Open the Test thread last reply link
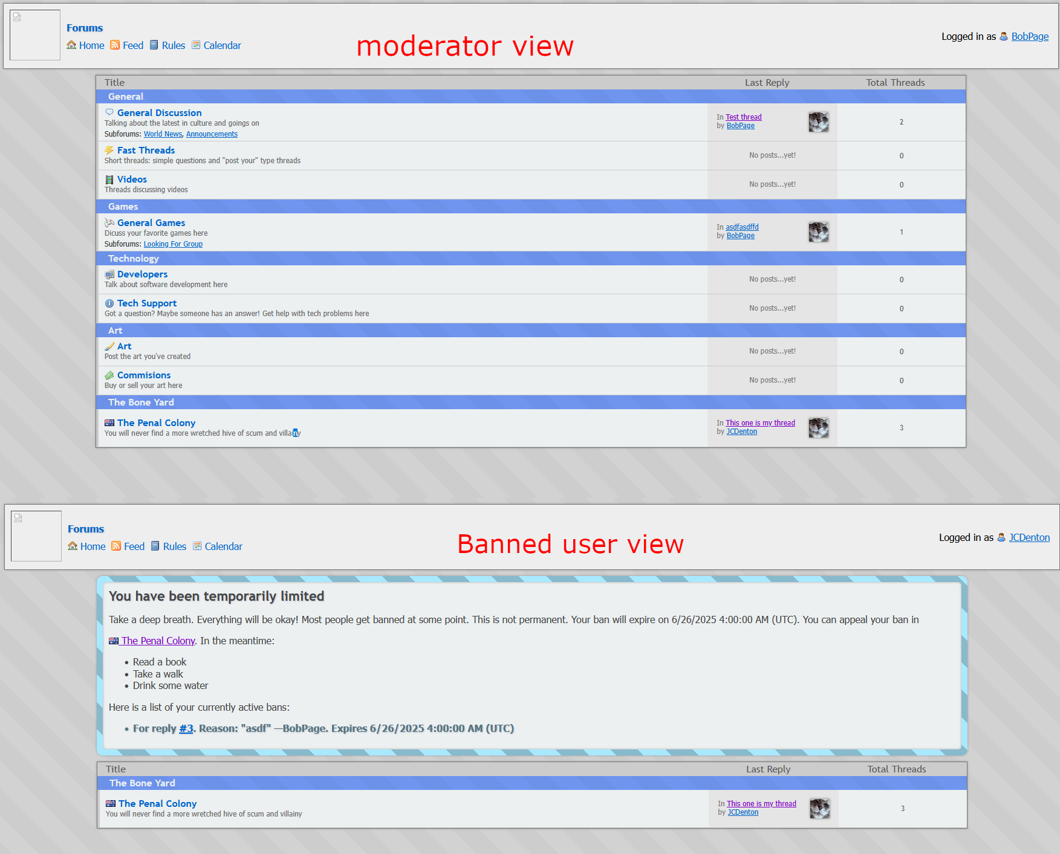Screen dimensions: 1060x854 tap(744, 117)
